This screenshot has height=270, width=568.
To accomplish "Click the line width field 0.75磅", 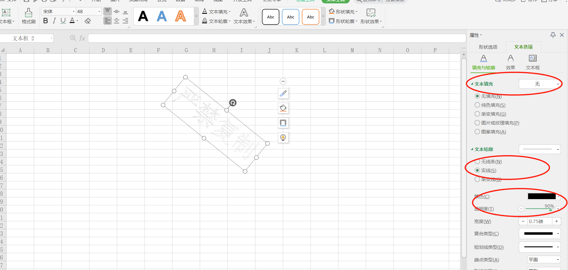I will [540, 221].
